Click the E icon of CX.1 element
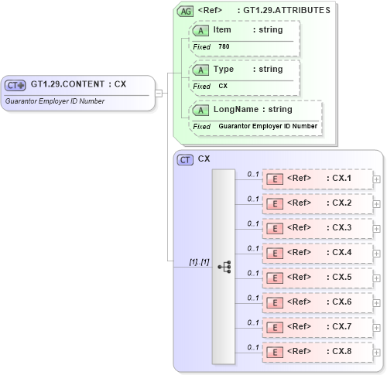The width and height of the screenshot is (387, 375). pos(275,179)
